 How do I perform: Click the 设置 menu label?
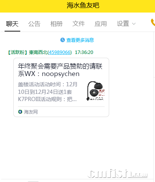(x=123, y=24)
